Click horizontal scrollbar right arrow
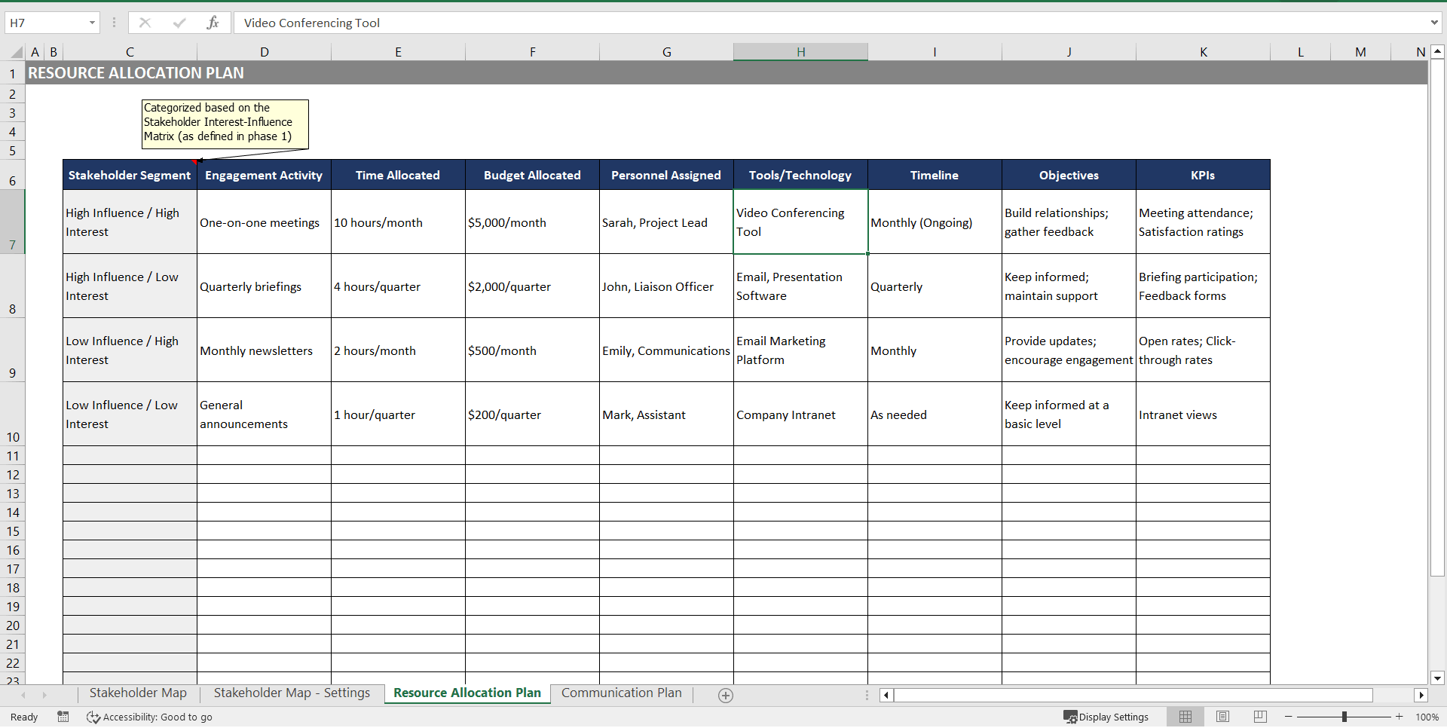 pyautogui.click(x=1421, y=695)
